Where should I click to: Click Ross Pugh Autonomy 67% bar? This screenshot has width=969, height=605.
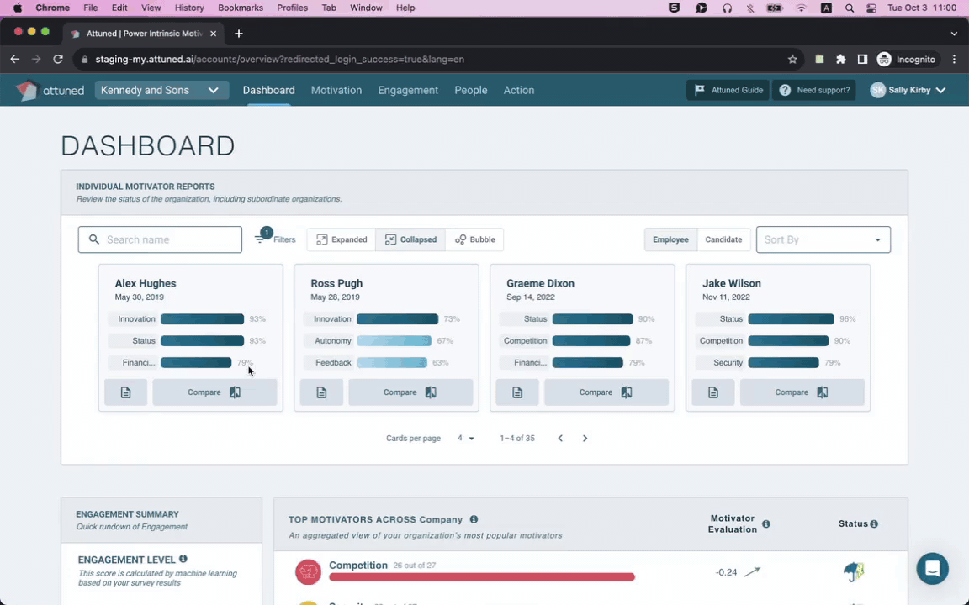394,341
